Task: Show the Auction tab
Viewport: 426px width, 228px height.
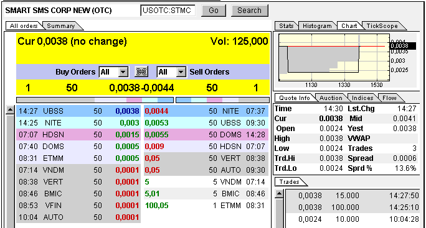Action: coord(331,98)
